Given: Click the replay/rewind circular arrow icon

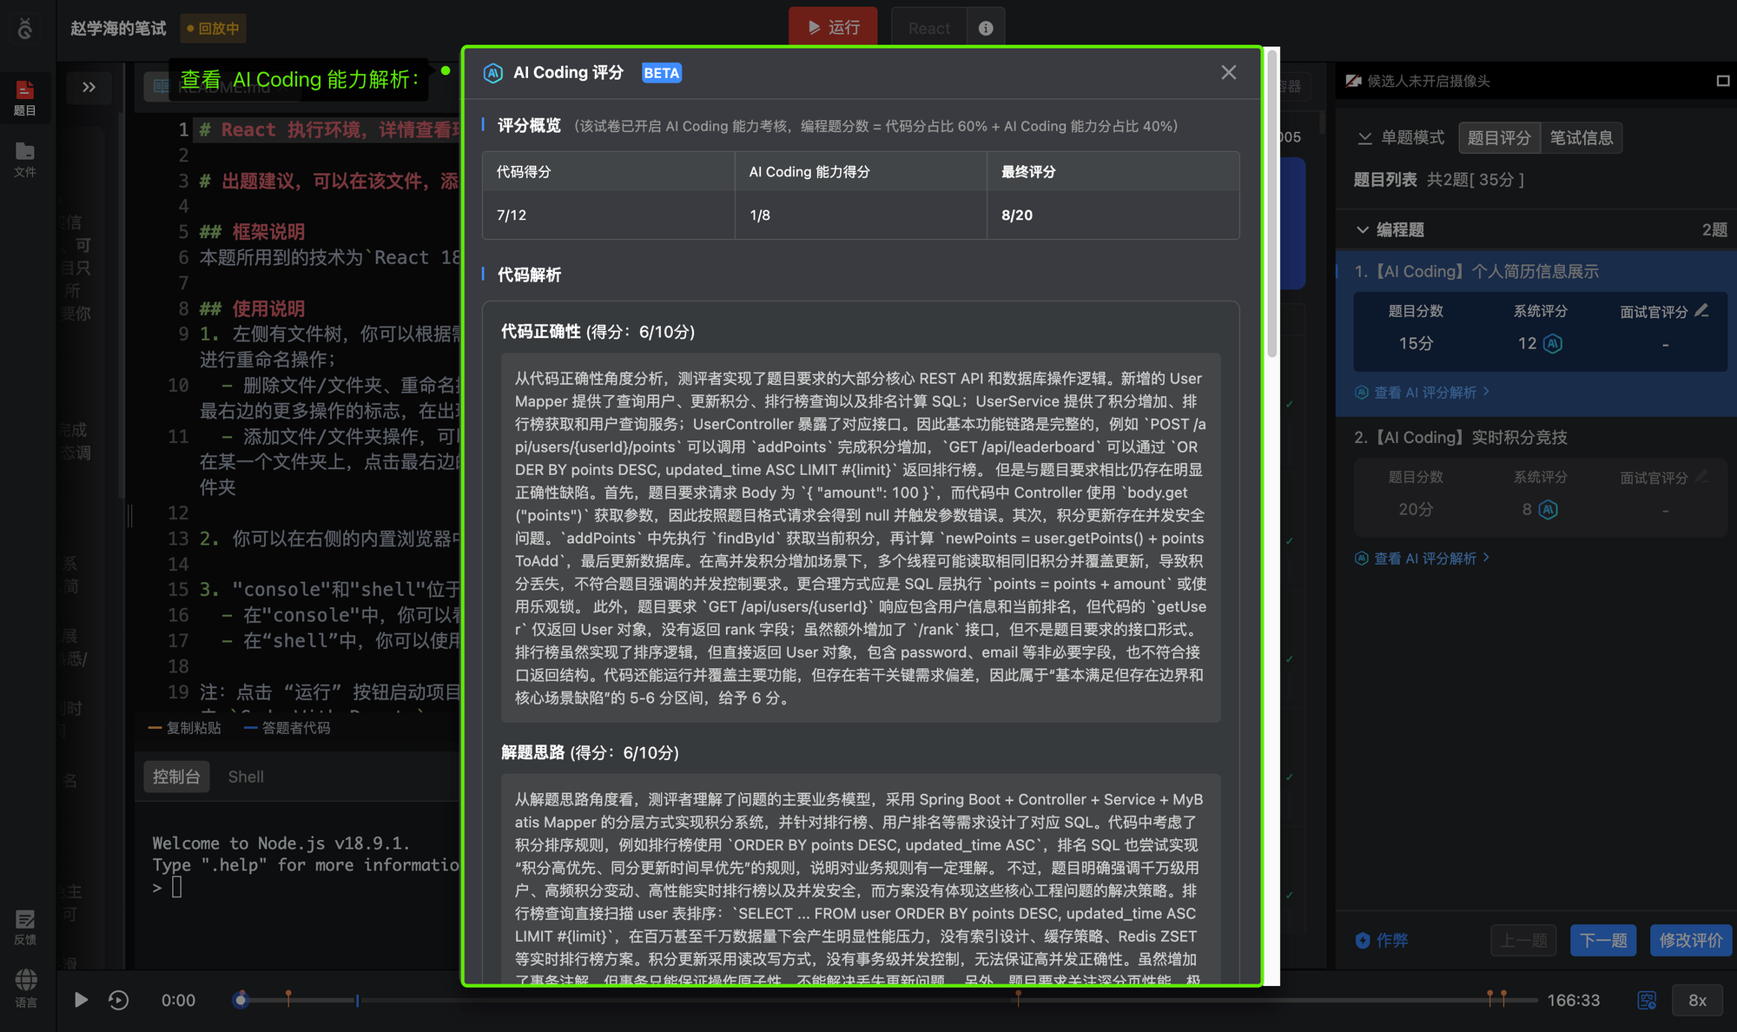Looking at the screenshot, I should pyautogui.click(x=118, y=1001).
